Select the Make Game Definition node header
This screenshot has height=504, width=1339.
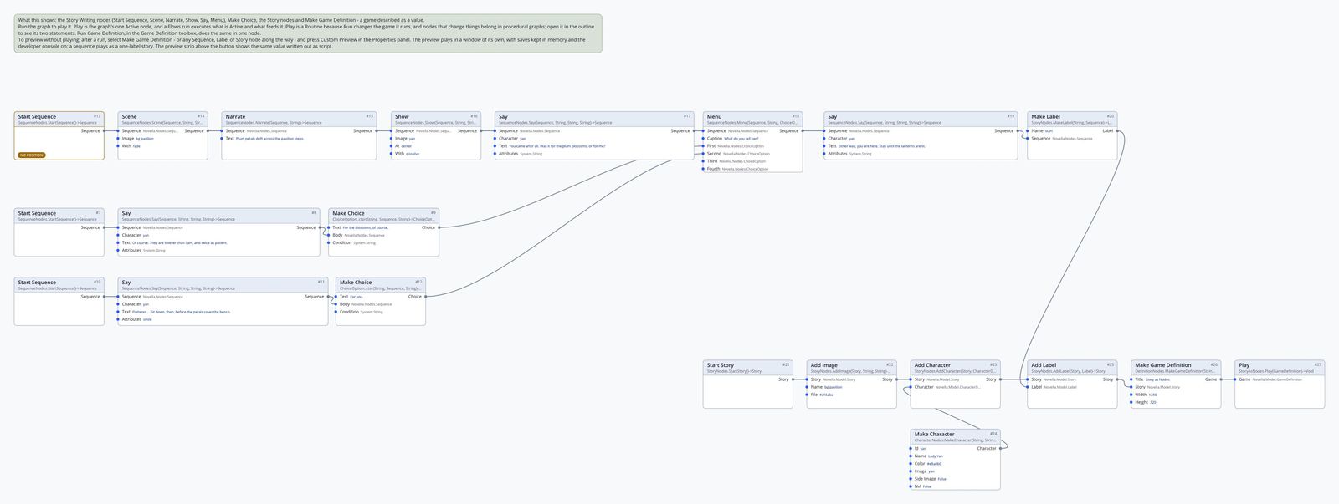1176,367
